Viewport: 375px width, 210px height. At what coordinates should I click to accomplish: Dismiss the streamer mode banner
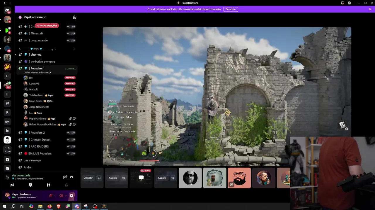coord(370,9)
